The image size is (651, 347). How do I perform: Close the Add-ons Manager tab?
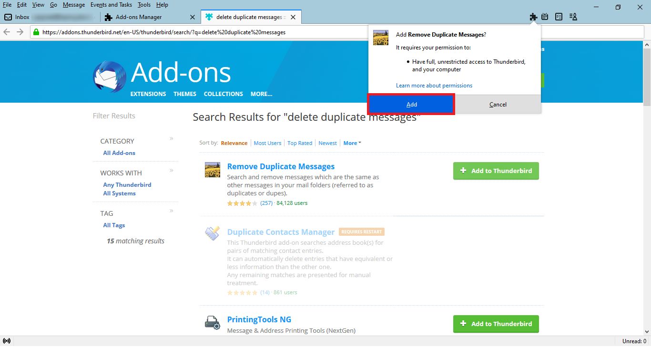click(x=193, y=17)
